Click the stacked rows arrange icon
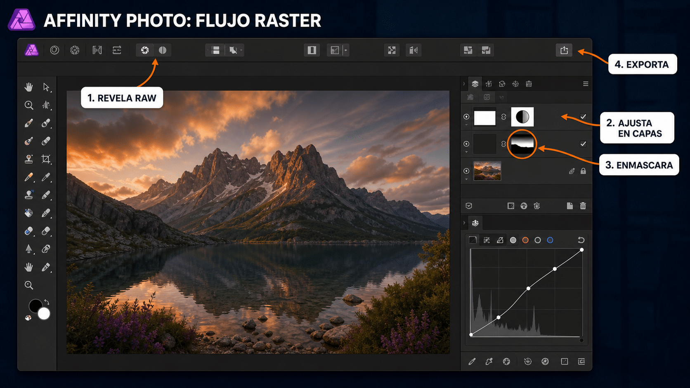This screenshot has height=388, width=690. coord(215,50)
